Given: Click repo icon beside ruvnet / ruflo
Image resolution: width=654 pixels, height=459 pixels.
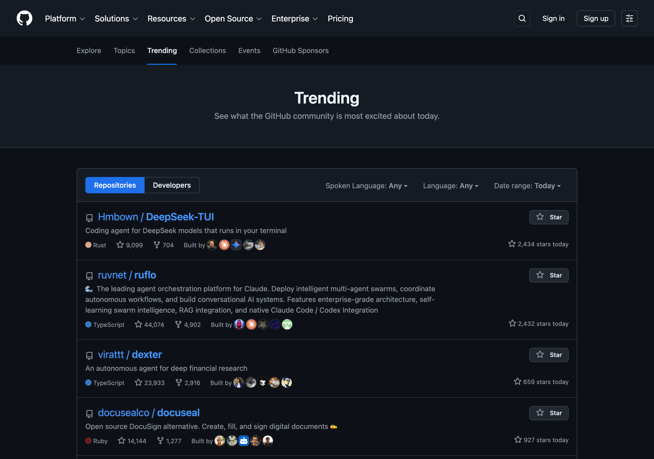Looking at the screenshot, I should point(89,276).
